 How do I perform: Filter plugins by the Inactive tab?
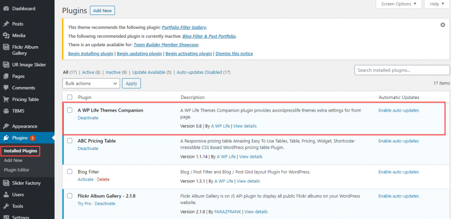click(113, 72)
